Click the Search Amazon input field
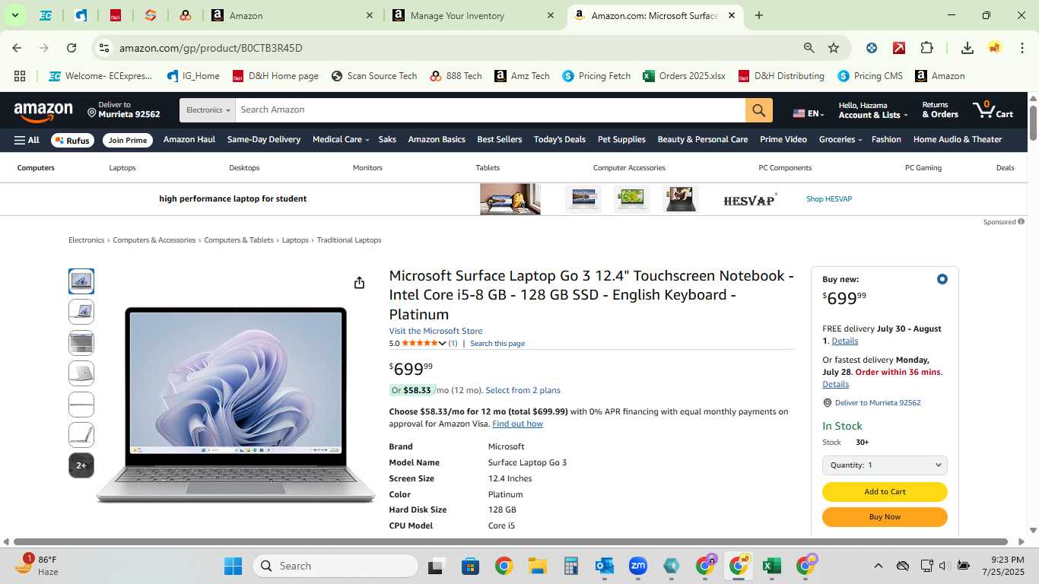This screenshot has height=584, width=1039. pos(491,110)
